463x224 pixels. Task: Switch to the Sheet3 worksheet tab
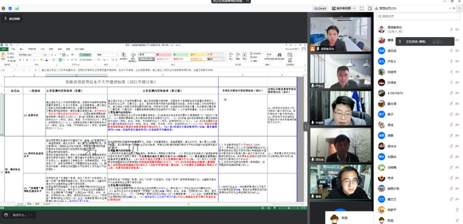point(46,204)
